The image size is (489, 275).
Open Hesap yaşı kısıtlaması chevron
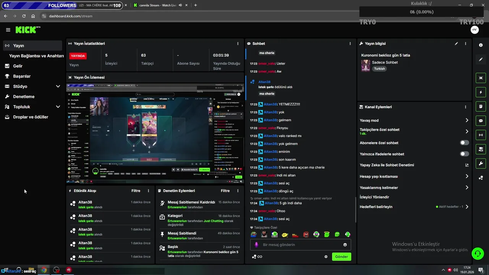(467, 176)
